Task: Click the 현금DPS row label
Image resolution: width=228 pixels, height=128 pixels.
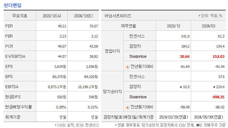Action: (13, 97)
